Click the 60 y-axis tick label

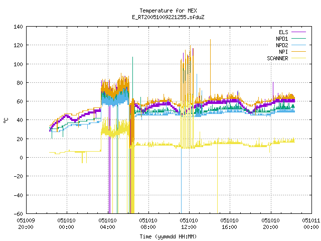tap(20, 101)
